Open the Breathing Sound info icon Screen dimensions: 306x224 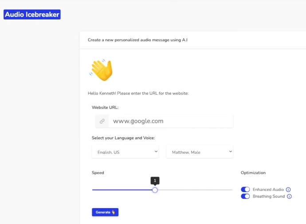tap(289, 197)
